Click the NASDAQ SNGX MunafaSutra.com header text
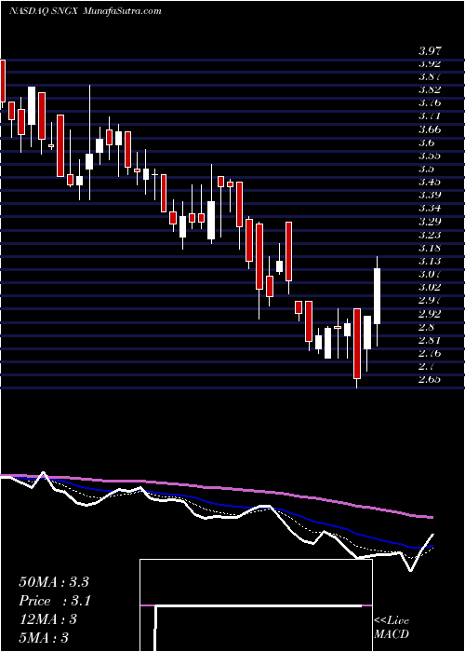 coord(85,11)
